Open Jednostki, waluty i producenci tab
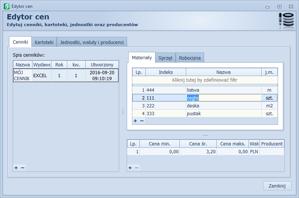 click(x=92, y=42)
